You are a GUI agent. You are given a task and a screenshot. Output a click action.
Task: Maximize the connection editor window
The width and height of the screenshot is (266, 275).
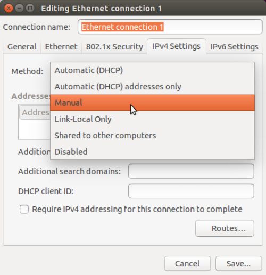tap(30, 8)
